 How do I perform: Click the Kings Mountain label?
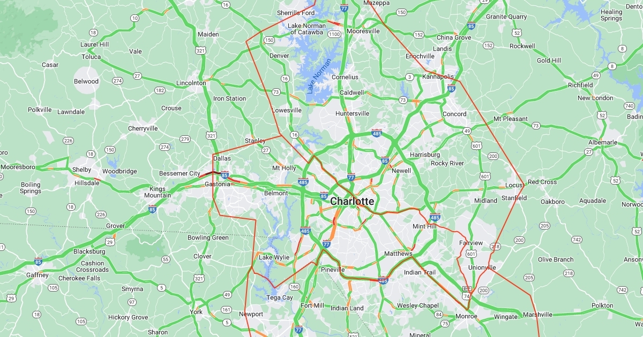tap(158, 192)
